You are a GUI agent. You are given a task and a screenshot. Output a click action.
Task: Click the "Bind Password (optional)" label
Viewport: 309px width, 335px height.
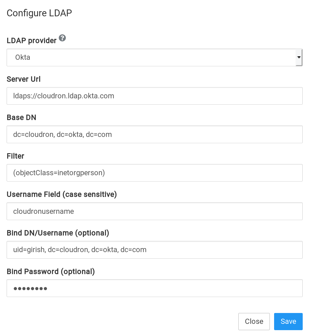pos(51,272)
